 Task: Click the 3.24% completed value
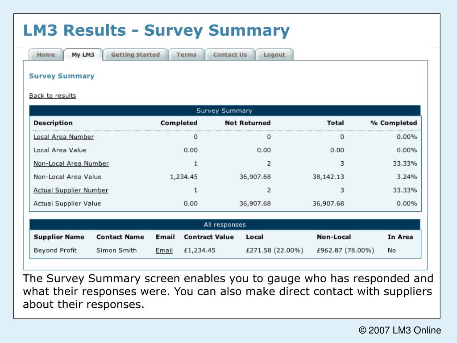click(407, 177)
